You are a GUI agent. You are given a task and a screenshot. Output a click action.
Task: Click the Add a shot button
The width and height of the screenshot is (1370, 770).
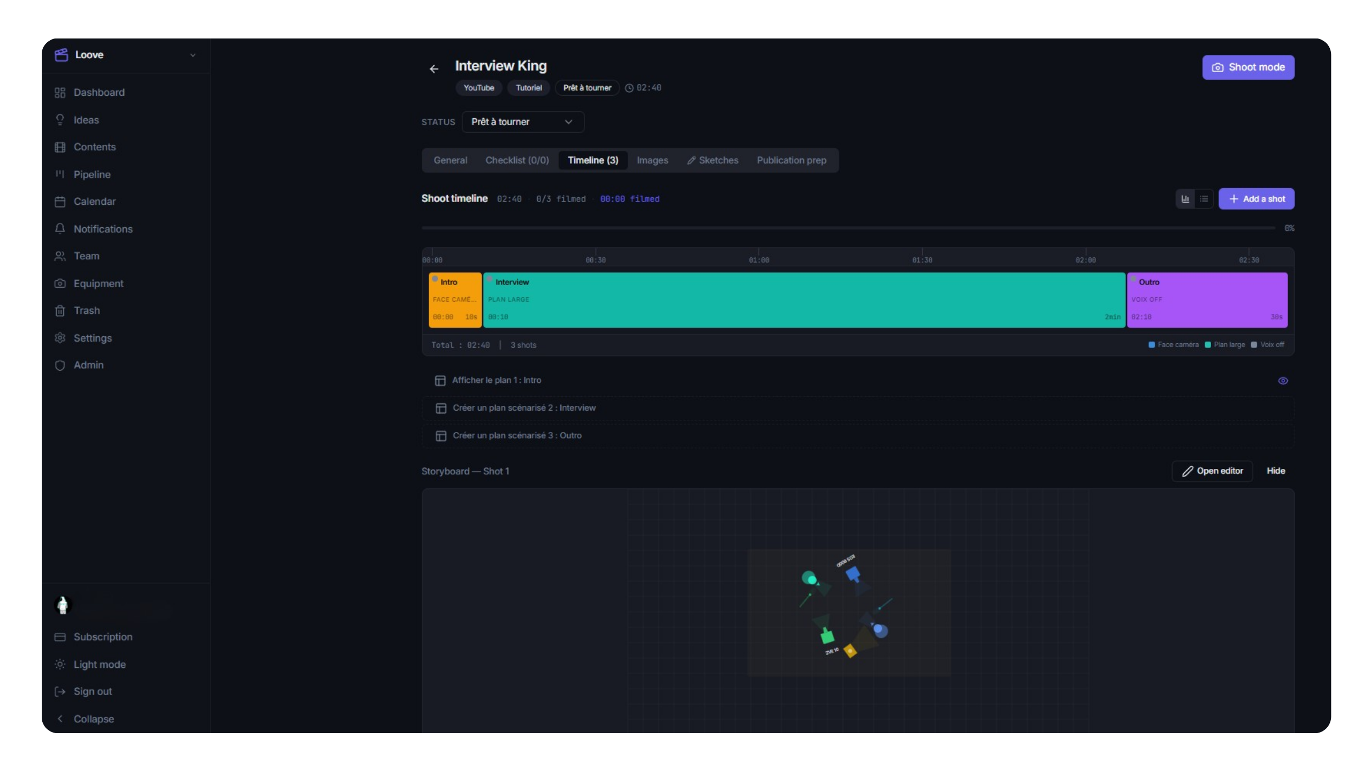coord(1257,198)
